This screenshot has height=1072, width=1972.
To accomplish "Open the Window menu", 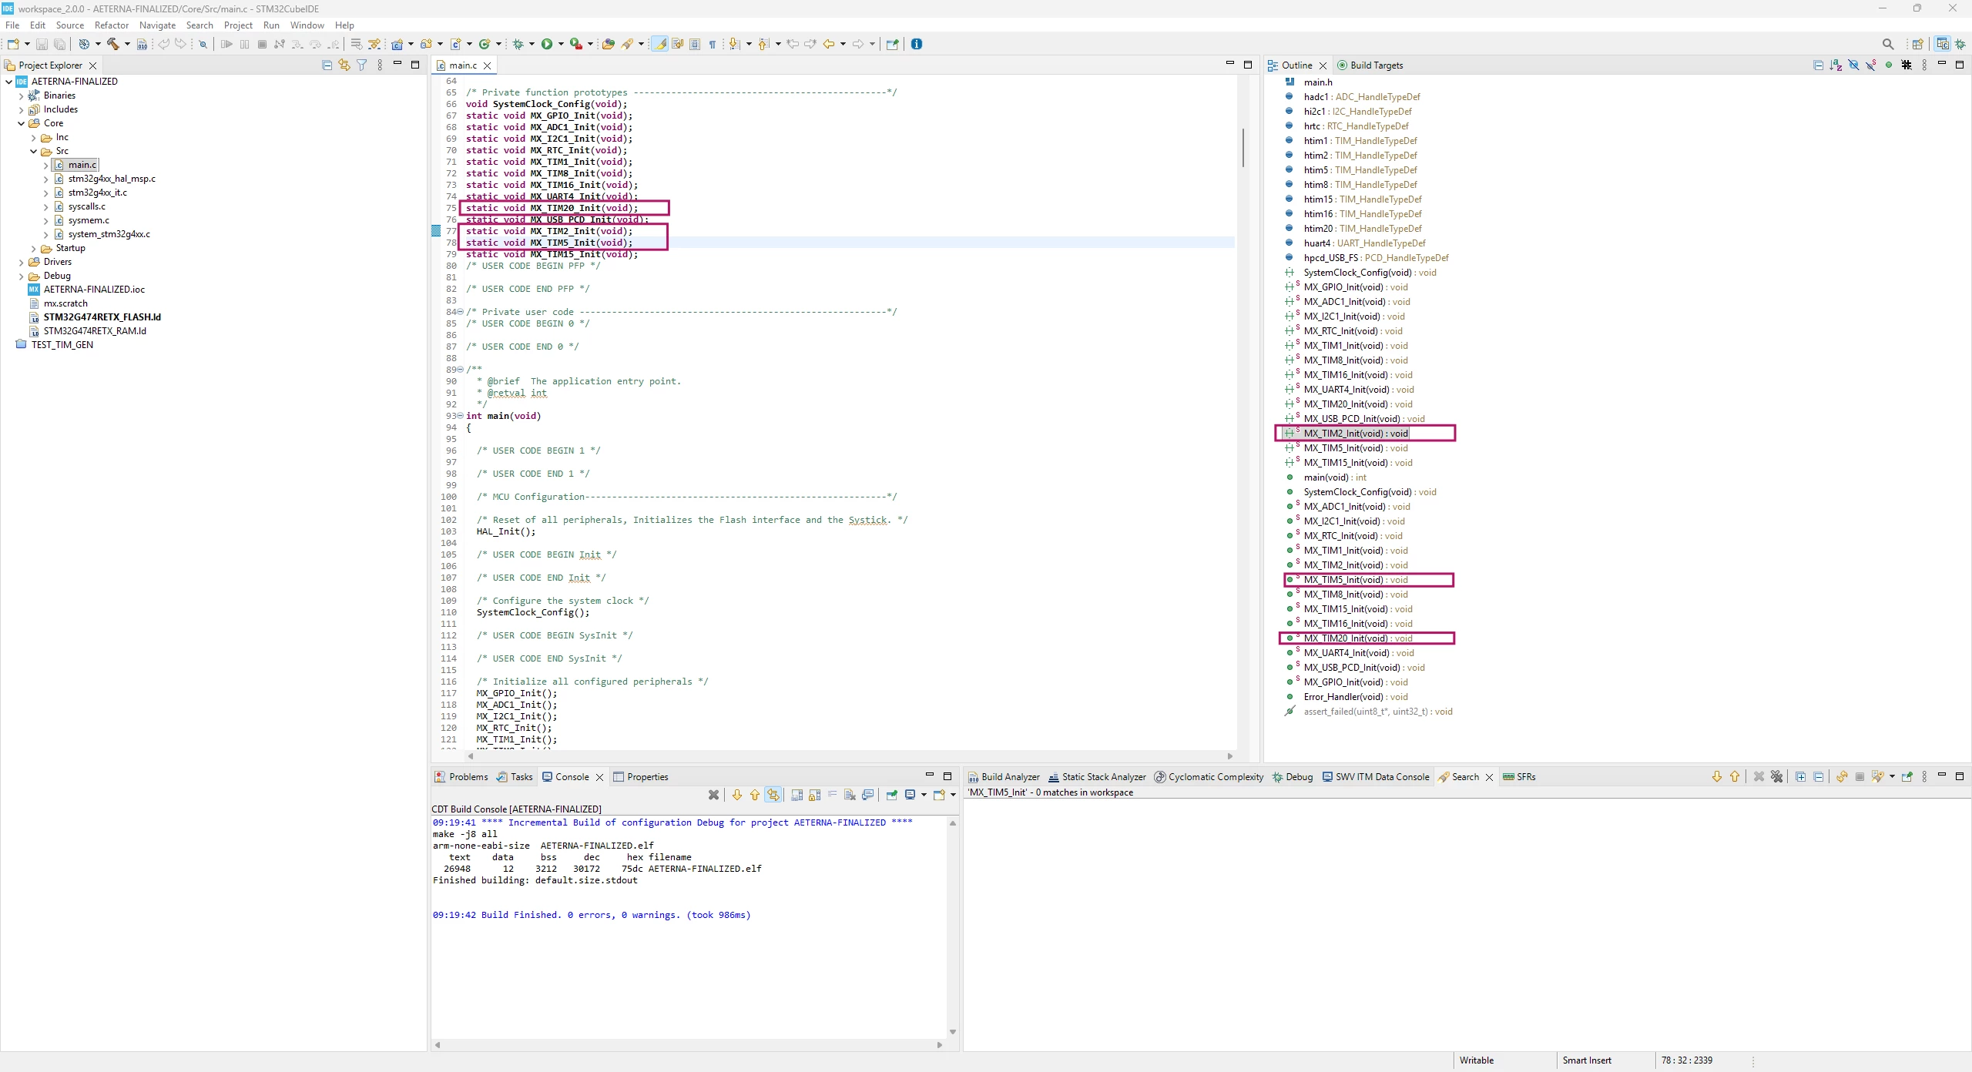I will pyautogui.click(x=307, y=25).
